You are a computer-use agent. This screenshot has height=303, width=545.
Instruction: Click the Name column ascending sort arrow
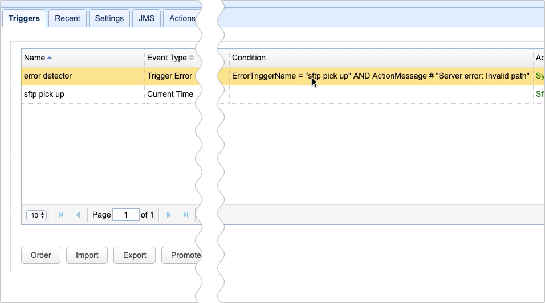(x=50, y=58)
